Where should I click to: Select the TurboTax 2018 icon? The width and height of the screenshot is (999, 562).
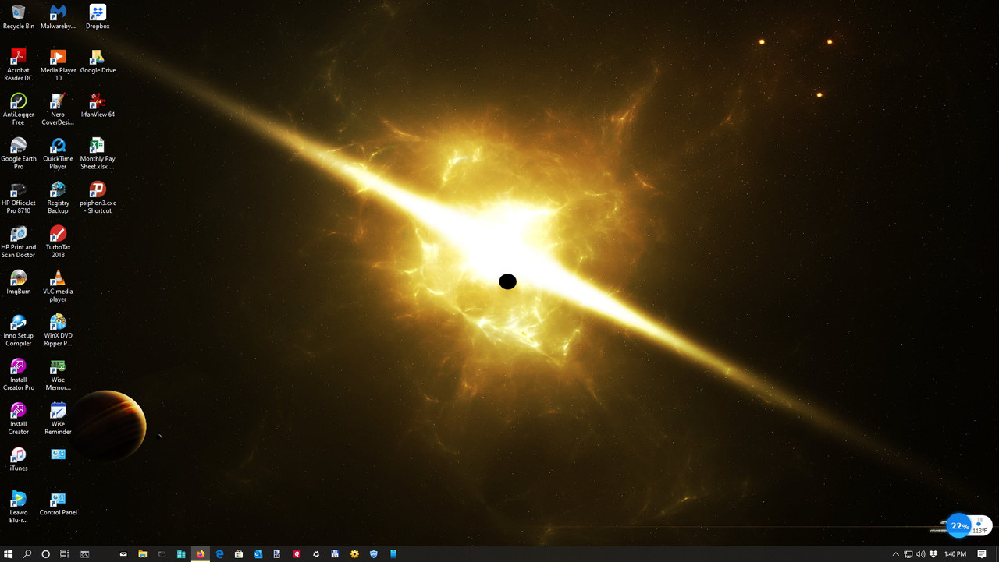click(58, 242)
